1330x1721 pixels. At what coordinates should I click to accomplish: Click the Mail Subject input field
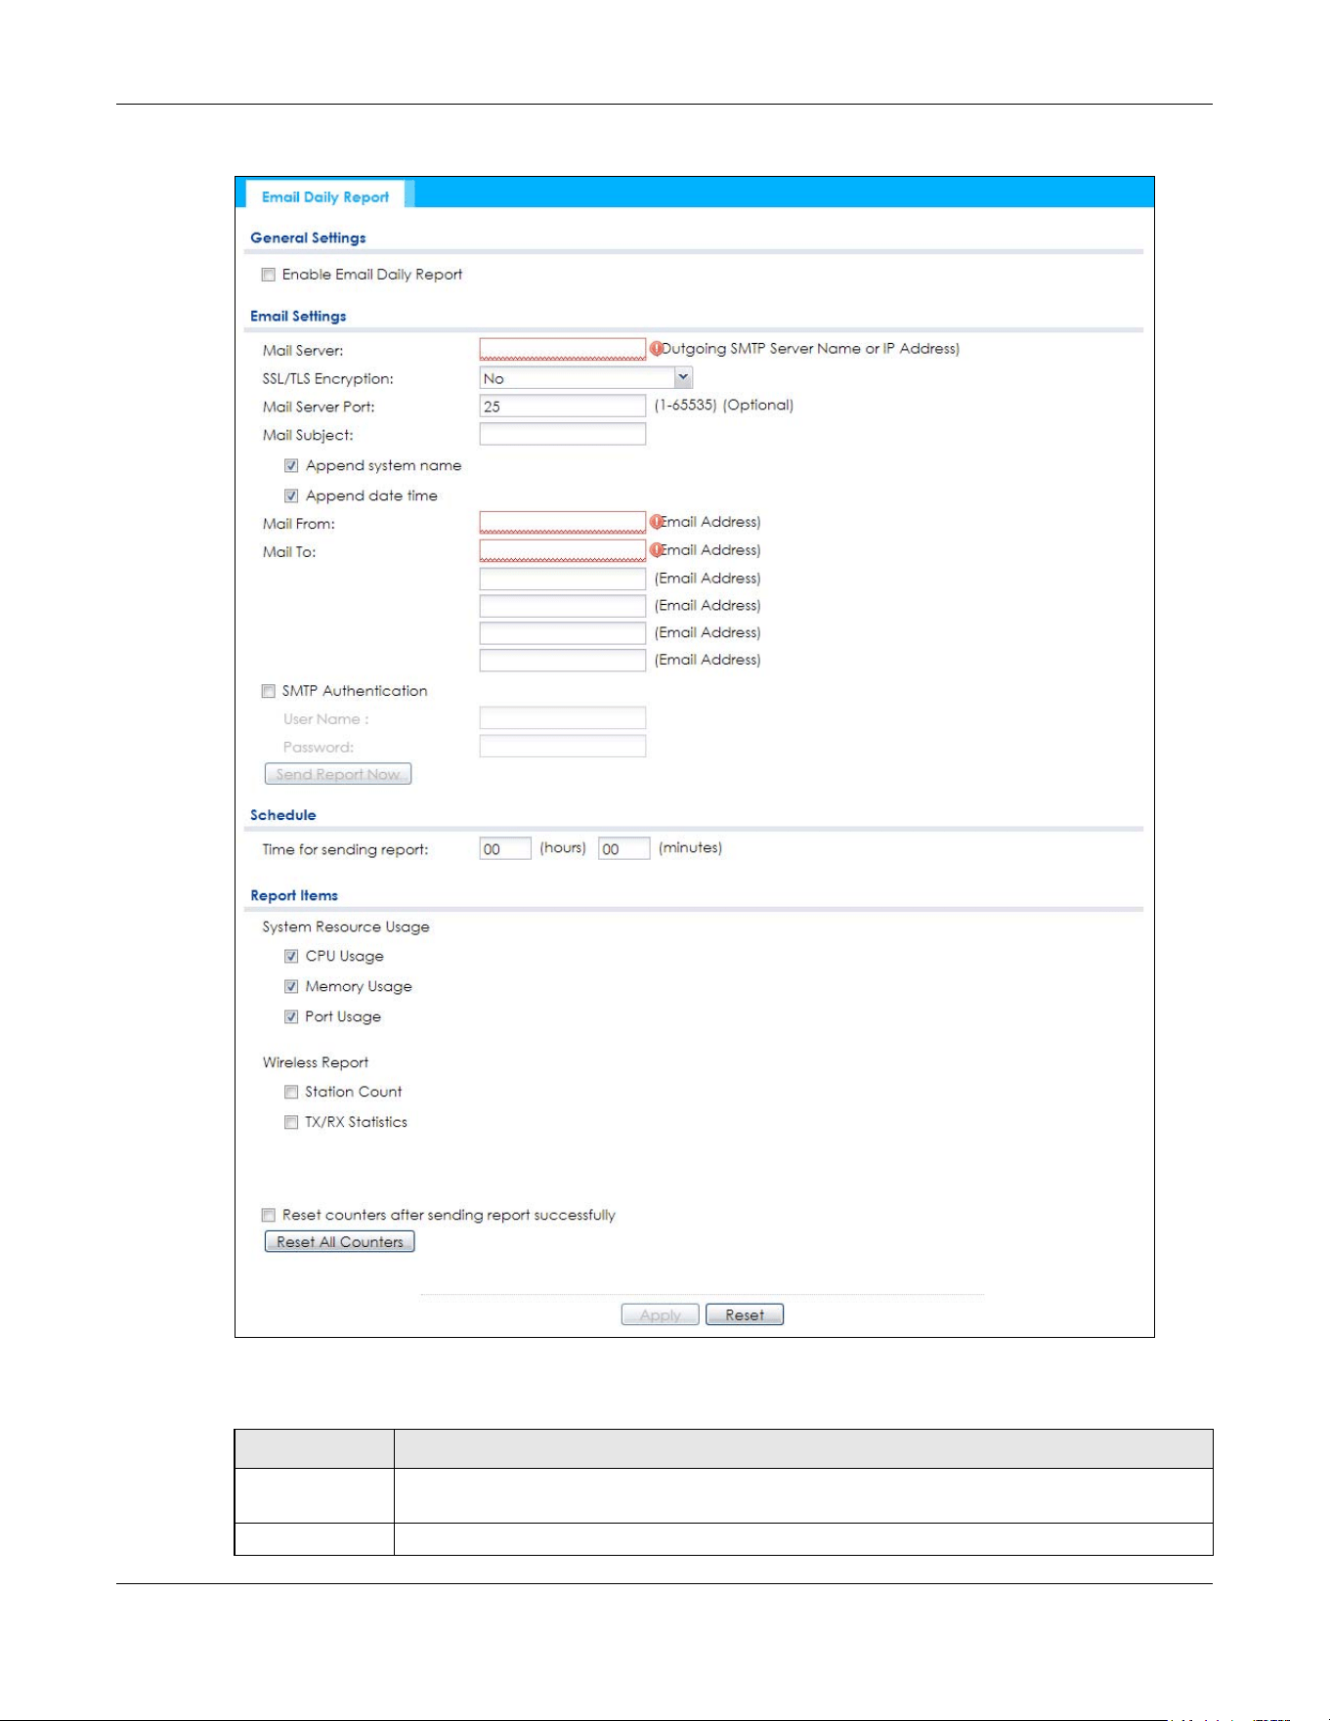562,434
